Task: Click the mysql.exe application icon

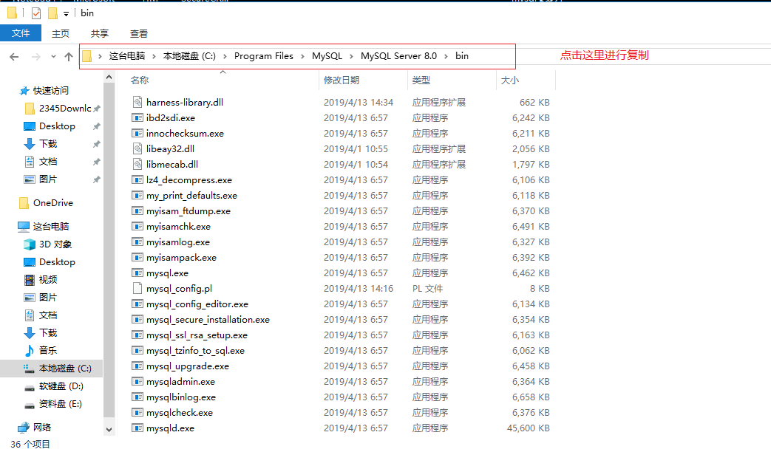Action: coord(137,273)
